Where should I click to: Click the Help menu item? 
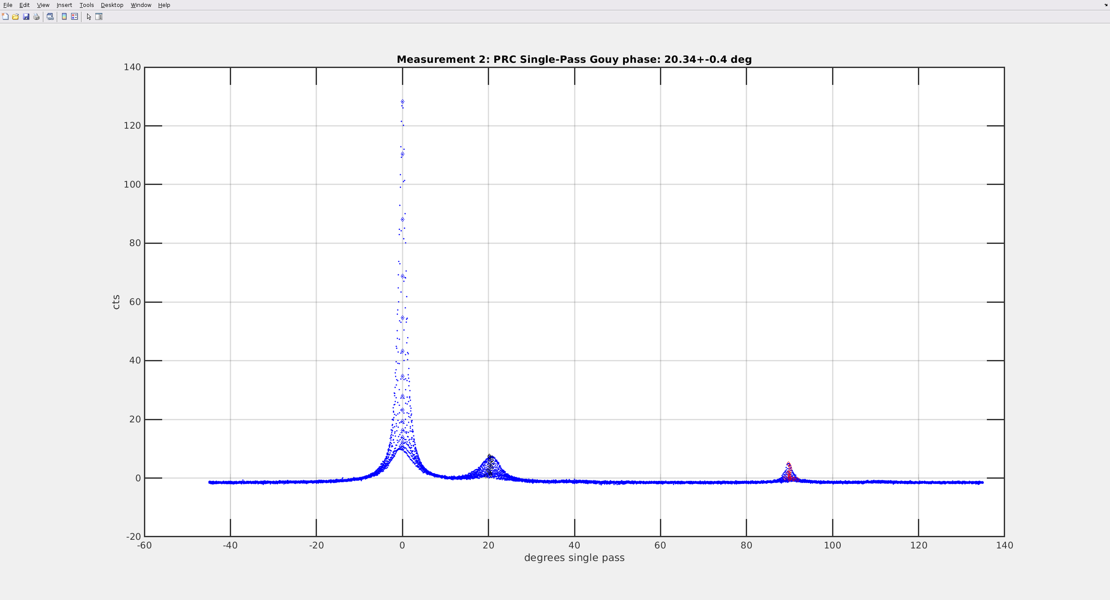pyautogui.click(x=164, y=5)
